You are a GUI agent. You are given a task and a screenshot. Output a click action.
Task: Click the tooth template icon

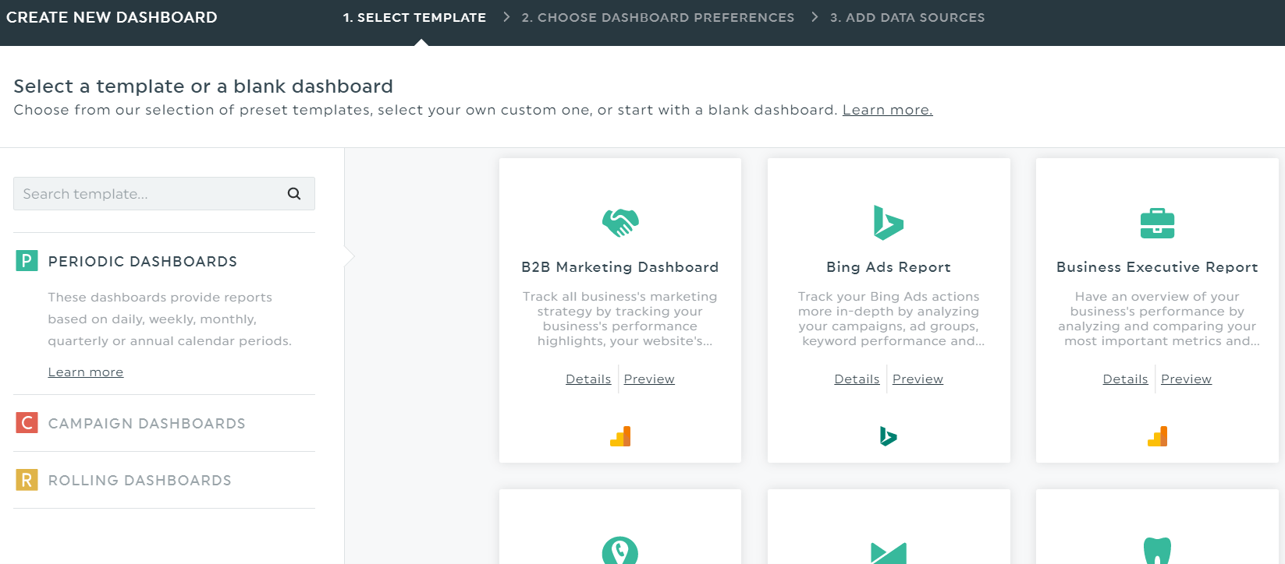pyautogui.click(x=1157, y=551)
